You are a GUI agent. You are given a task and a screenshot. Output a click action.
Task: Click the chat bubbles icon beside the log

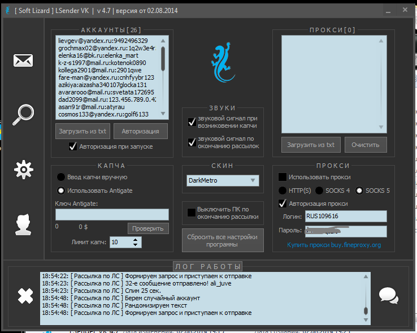point(388,296)
